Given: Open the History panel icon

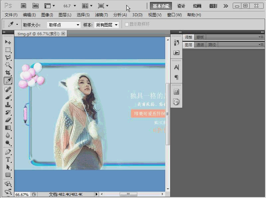Looking at the screenshot, I should [x=177, y=43].
